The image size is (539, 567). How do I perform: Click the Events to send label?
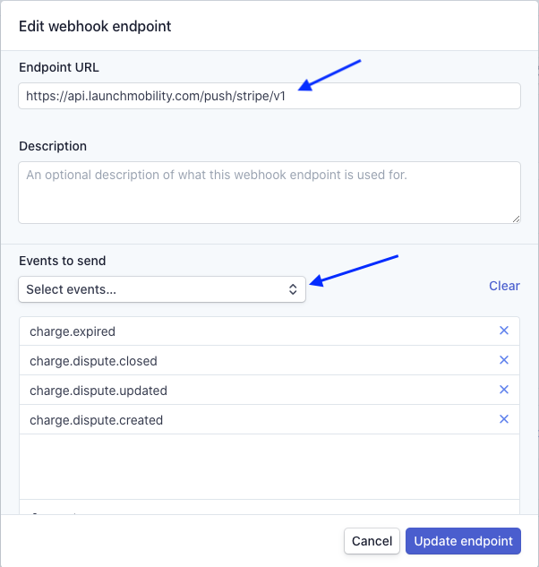click(62, 261)
